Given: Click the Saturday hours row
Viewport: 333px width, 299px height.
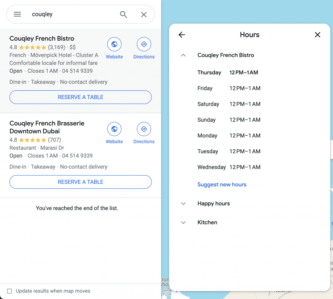Looking at the screenshot, I should click(x=229, y=104).
